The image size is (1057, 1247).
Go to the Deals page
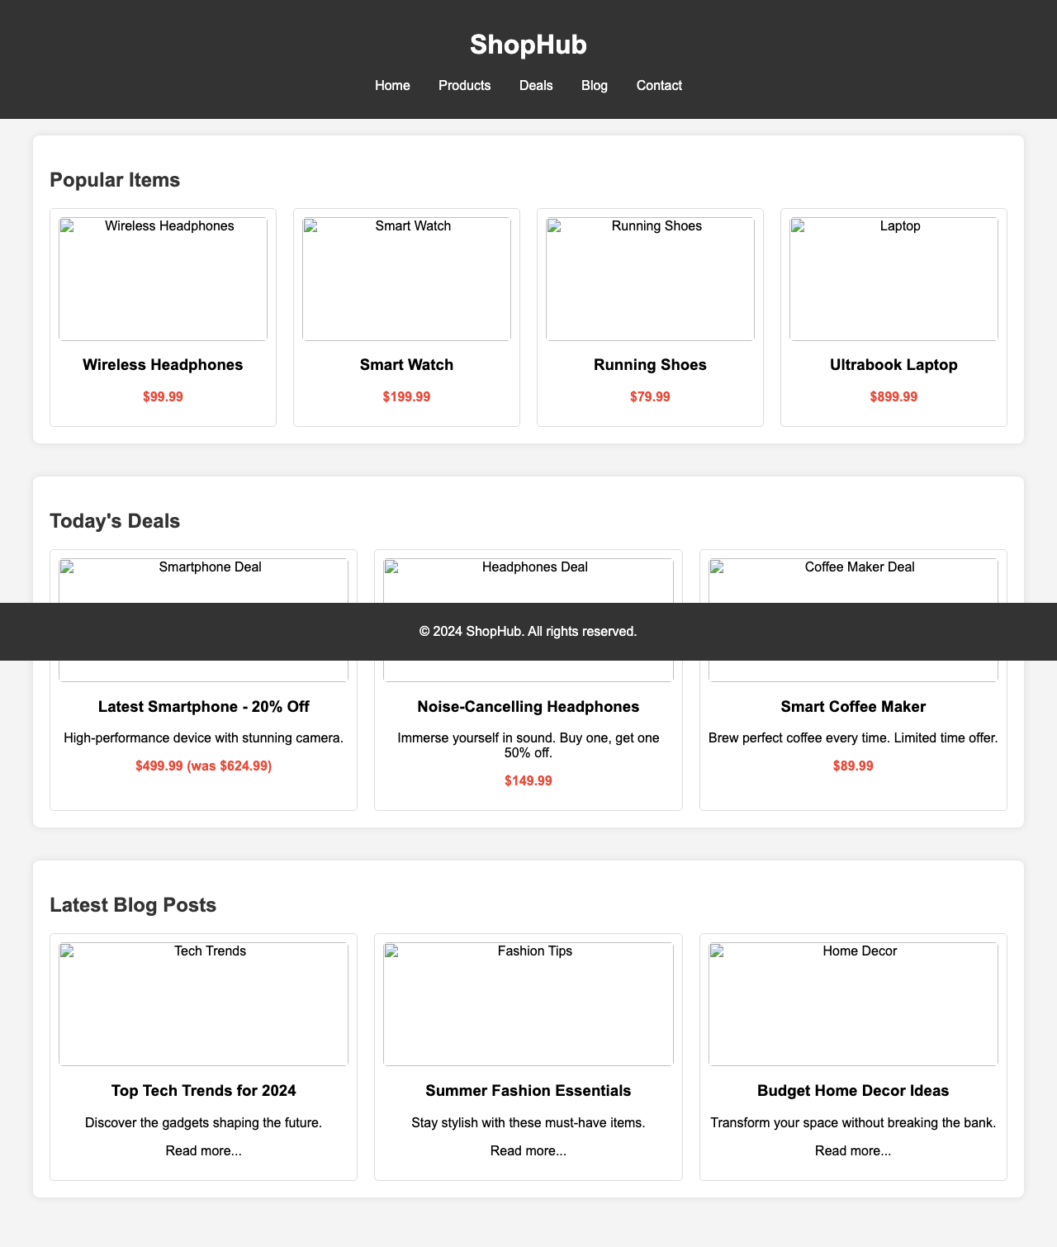click(x=535, y=85)
